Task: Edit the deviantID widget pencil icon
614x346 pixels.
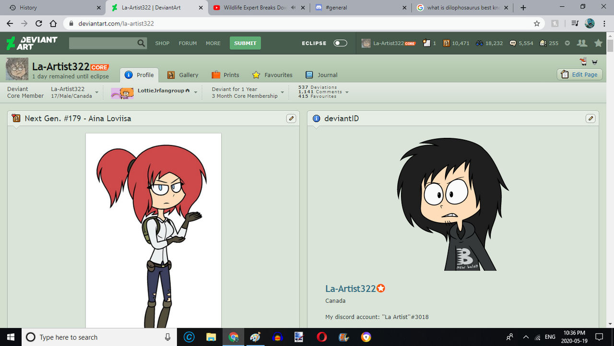Action: [590, 118]
